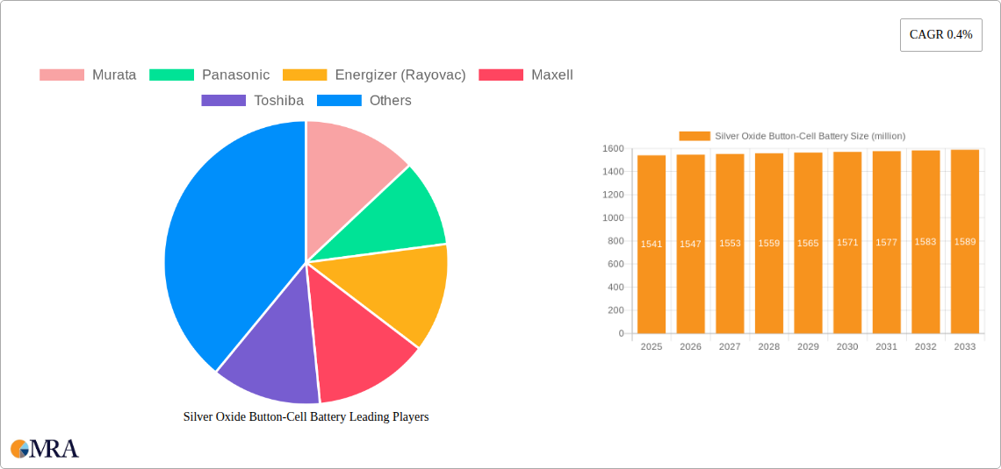Toggle the Energizer (Rayovac) legend label
Viewport: 1001px width, 469px height.
tap(400, 75)
